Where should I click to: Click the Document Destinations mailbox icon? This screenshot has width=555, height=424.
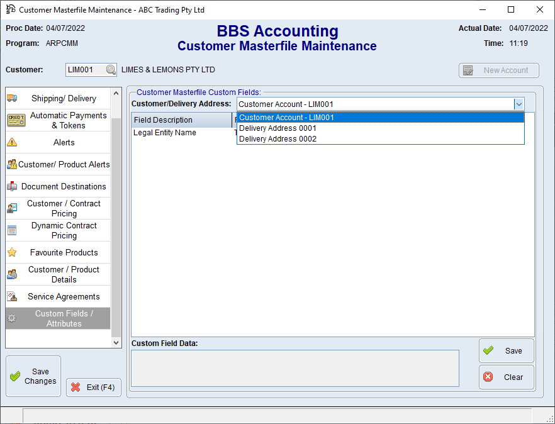pyautogui.click(x=12, y=186)
